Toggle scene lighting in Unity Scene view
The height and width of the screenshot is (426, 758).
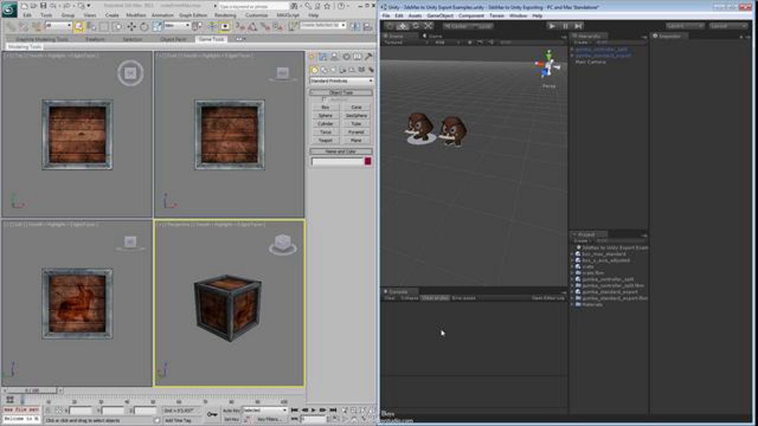coord(470,42)
